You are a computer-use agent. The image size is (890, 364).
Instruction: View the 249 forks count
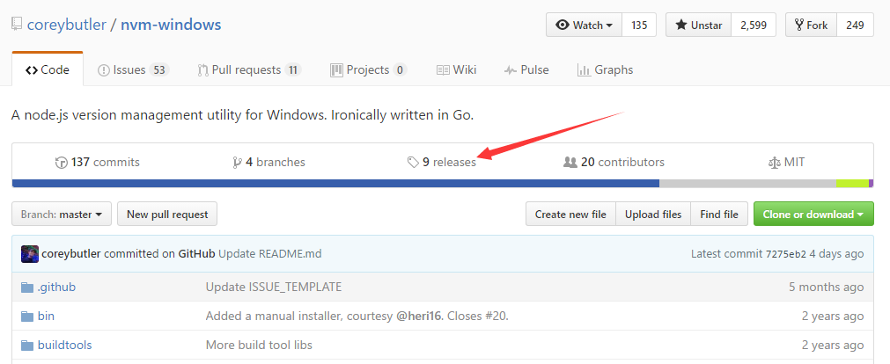[x=855, y=25]
